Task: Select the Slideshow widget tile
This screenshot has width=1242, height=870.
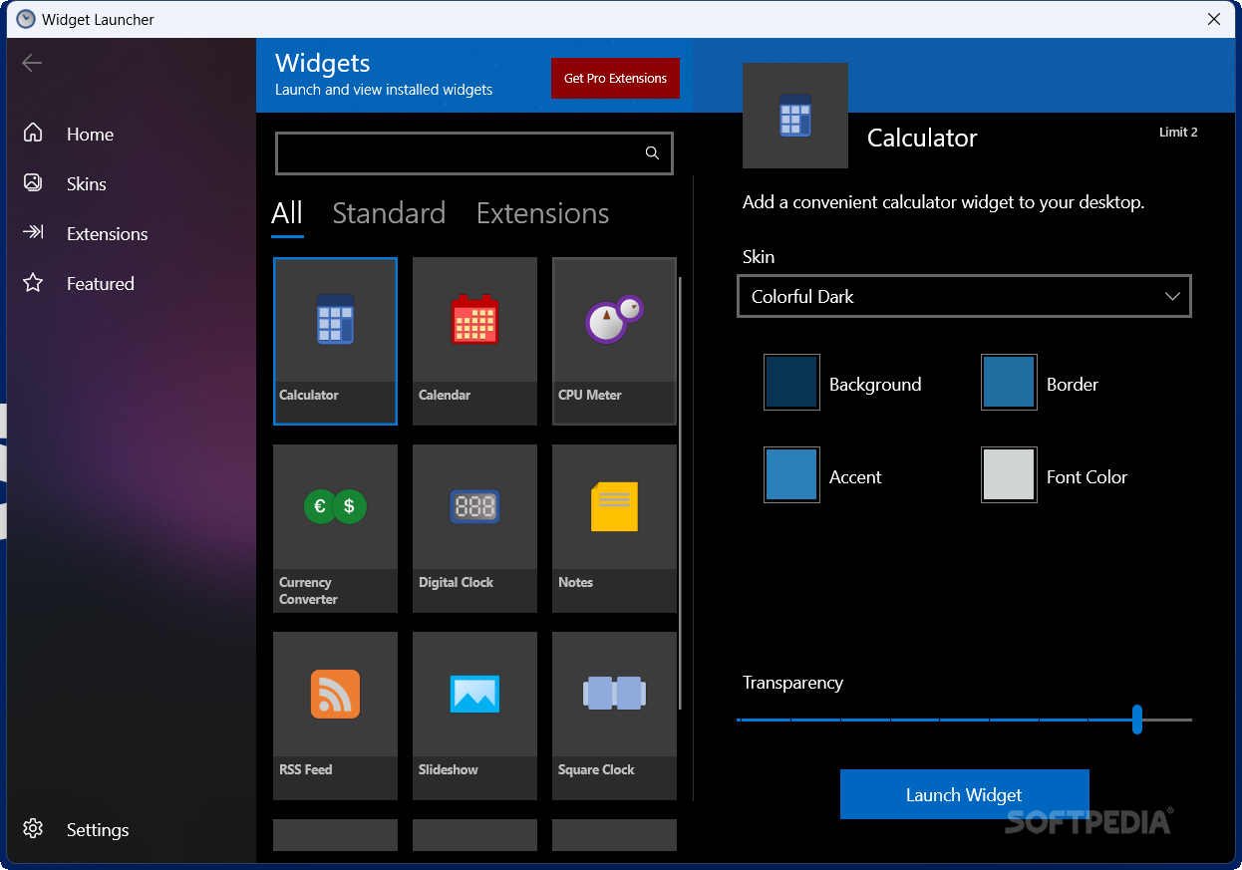Action: [474, 716]
